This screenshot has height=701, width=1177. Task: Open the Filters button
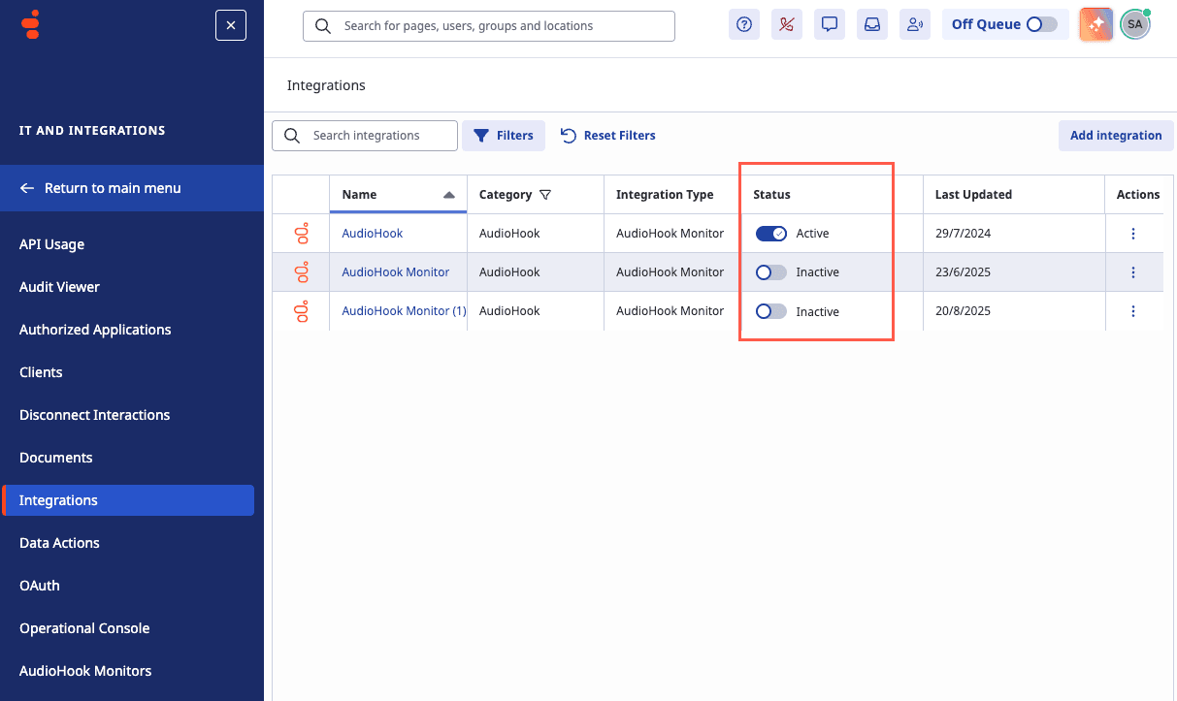504,136
